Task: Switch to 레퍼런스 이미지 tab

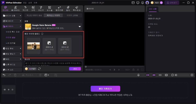Action: [53, 15]
